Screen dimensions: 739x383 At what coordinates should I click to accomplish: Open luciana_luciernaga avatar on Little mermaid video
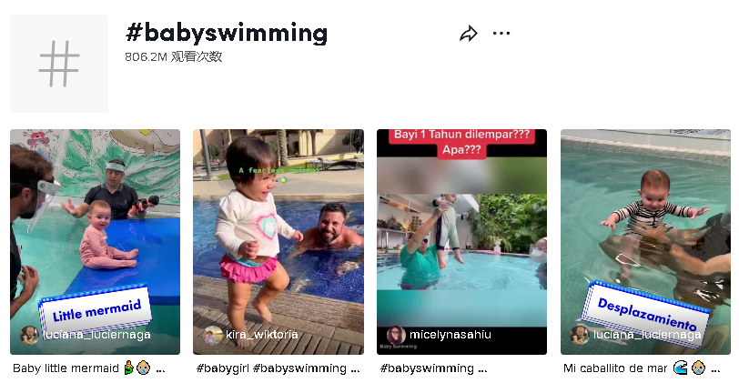[x=30, y=335]
